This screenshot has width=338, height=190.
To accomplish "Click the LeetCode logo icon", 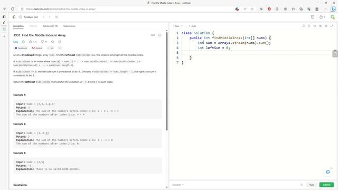I will click(x=14, y=17).
